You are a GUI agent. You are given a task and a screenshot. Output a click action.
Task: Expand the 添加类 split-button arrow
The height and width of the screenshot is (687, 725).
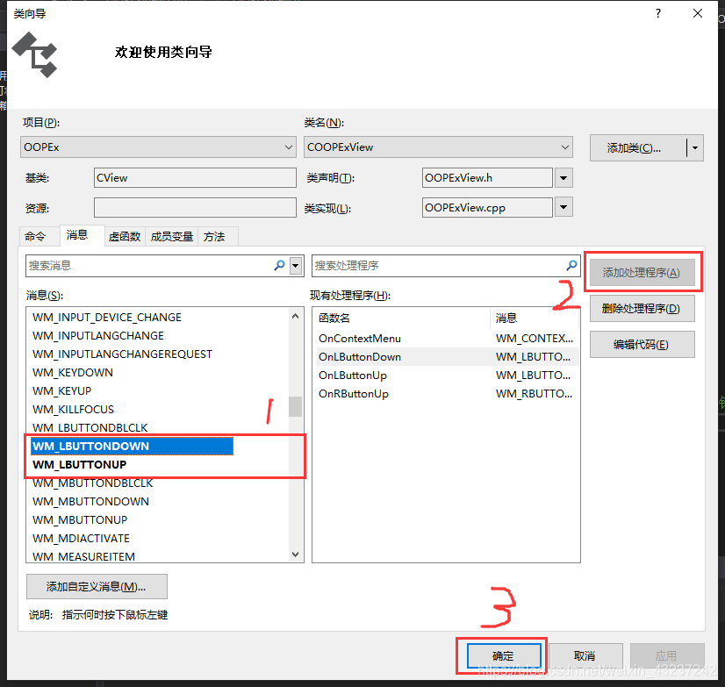695,148
